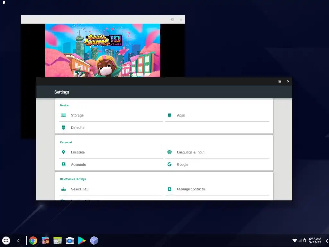Open Accounts settings
The height and width of the screenshot is (247, 329).
coord(111,164)
